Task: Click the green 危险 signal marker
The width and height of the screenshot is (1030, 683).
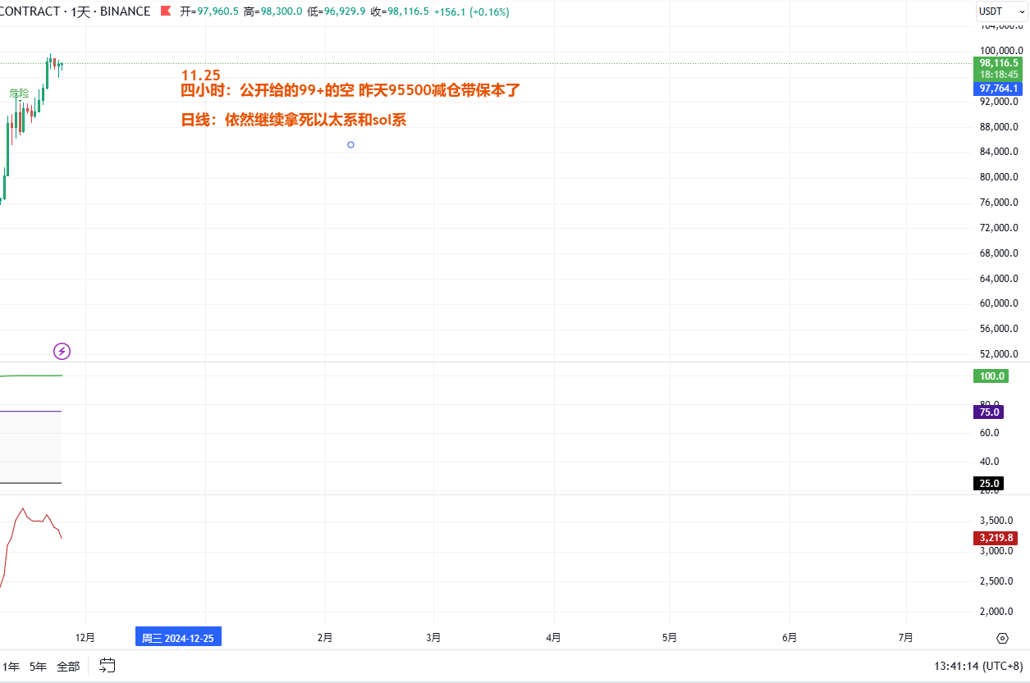Action: pos(19,93)
